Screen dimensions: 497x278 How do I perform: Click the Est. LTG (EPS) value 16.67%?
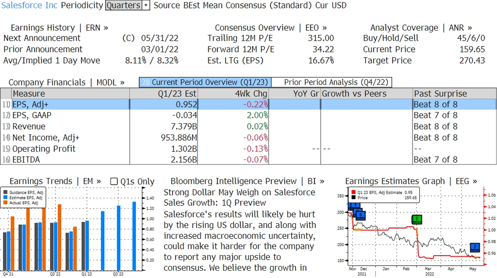pos(321,61)
